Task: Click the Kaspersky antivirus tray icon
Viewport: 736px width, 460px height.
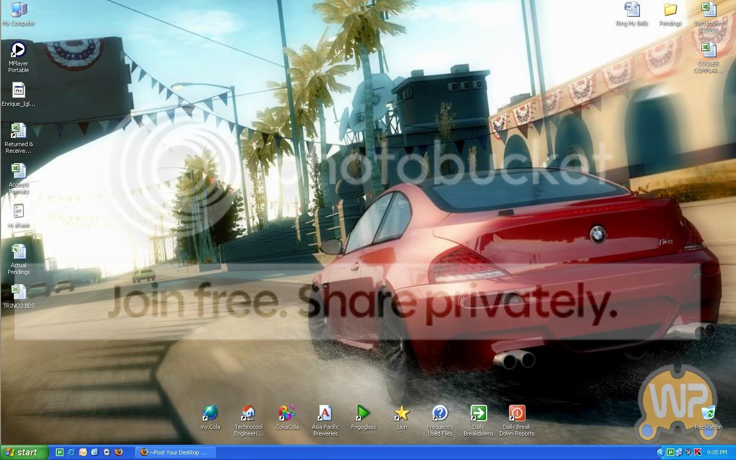Action: (x=697, y=452)
